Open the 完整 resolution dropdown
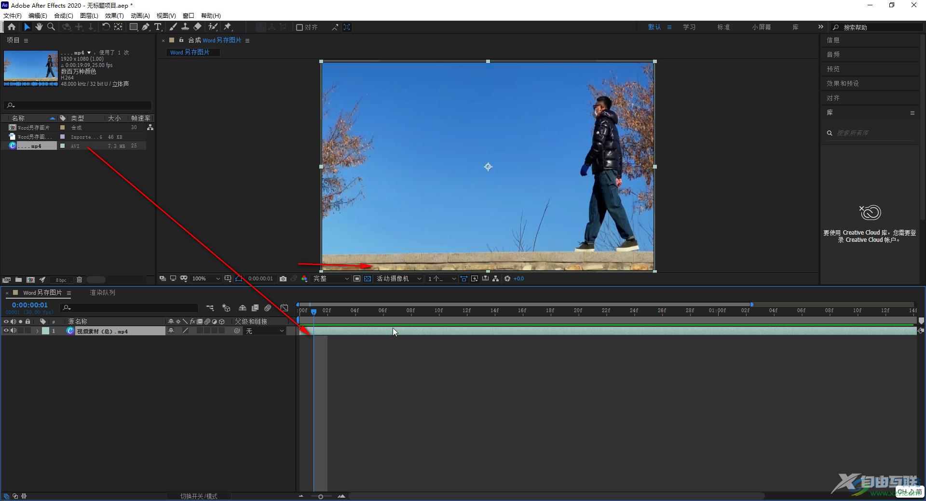 click(x=331, y=279)
